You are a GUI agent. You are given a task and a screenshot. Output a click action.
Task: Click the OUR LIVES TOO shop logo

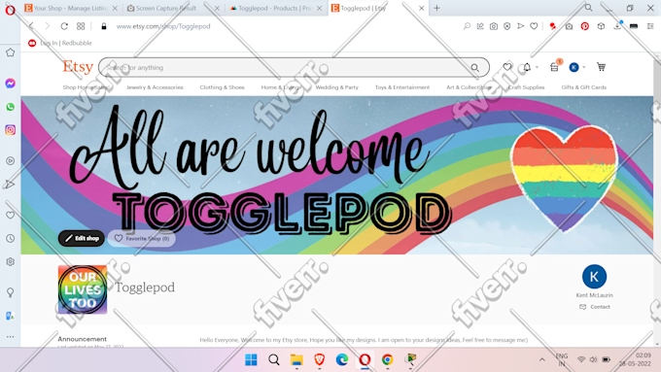83,289
